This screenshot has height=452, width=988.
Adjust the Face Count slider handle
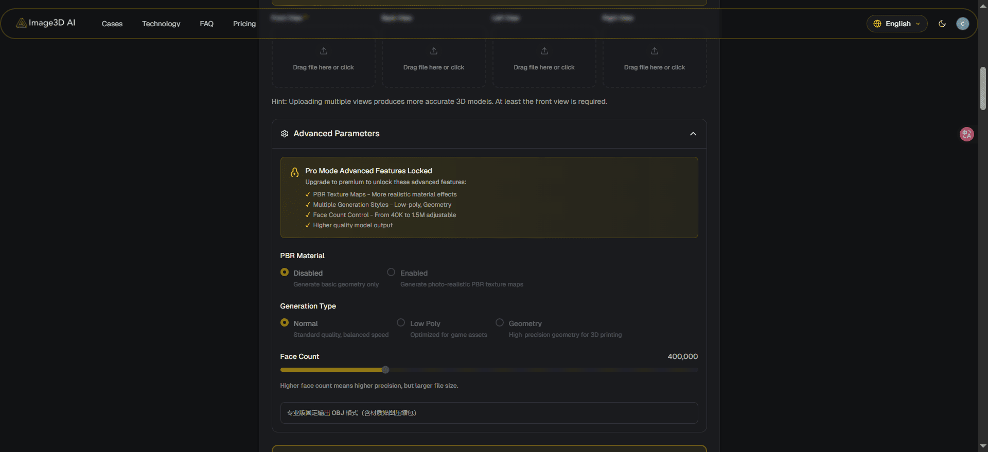[385, 370]
